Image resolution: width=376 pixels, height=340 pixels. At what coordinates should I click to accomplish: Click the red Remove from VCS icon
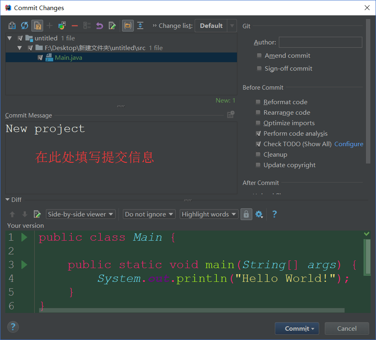click(75, 26)
